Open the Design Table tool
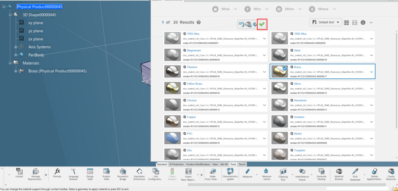 (x=90, y=174)
